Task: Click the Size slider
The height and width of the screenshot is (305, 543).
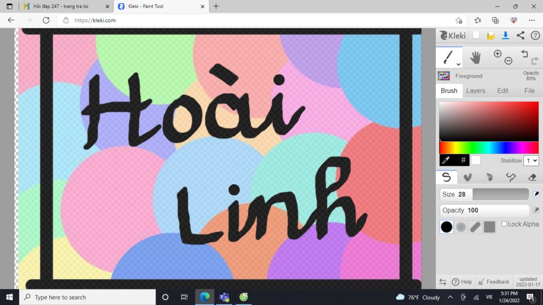Action: point(484,194)
